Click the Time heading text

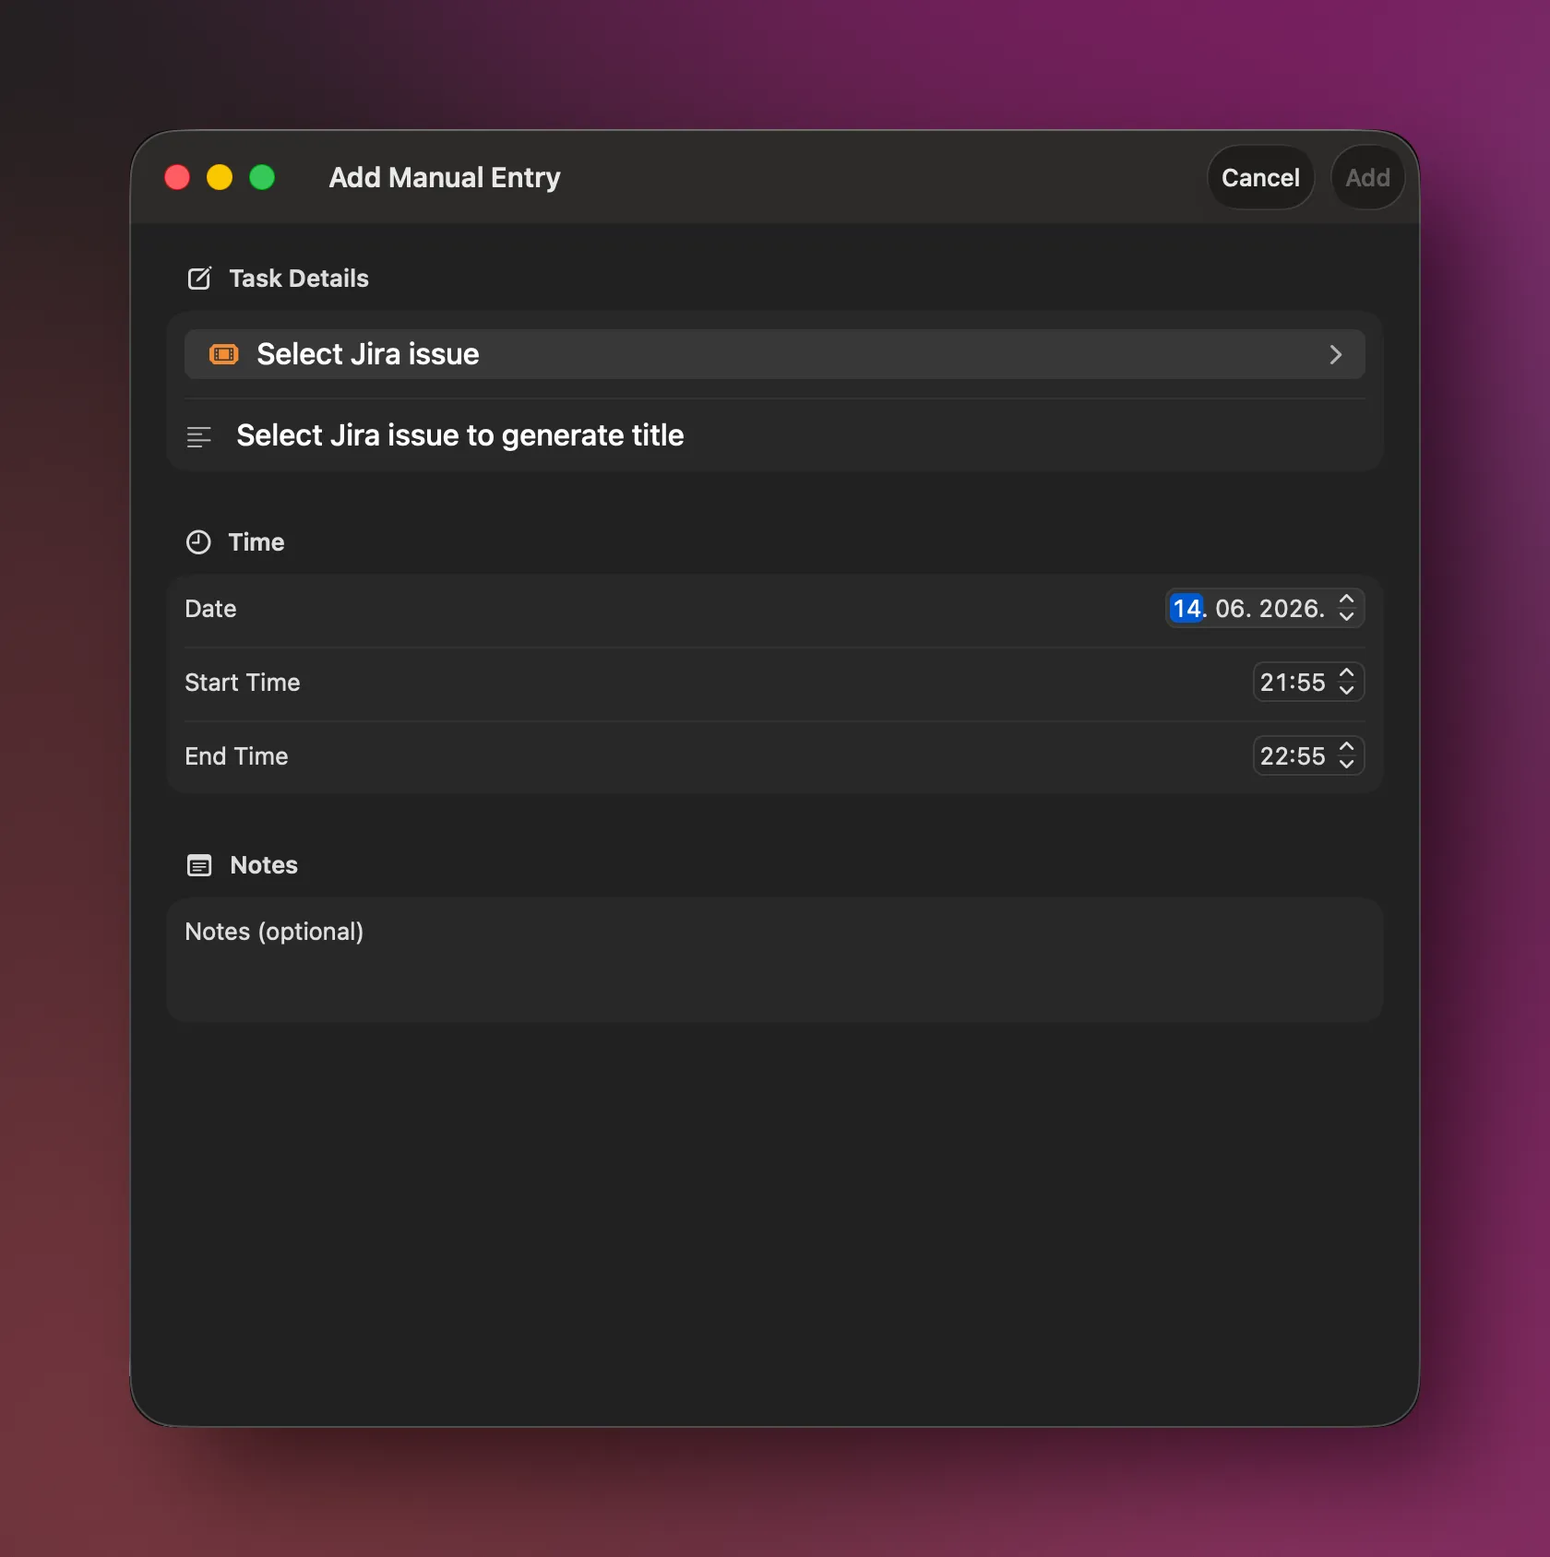(256, 542)
